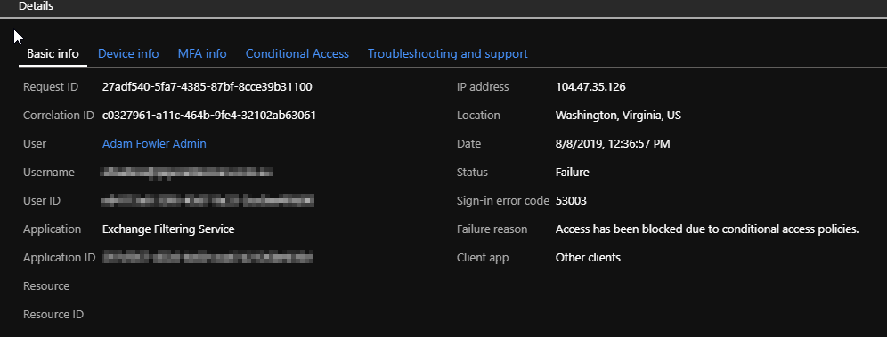
Task: Click the Date value 8/8/2019, 12:36:57 PM
Action: tap(613, 143)
